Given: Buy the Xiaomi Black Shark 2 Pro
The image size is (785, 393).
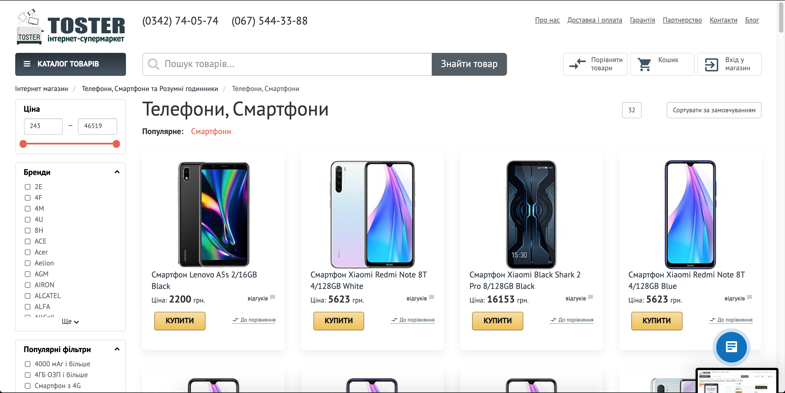Looking at the screenshot, I should click(x=497, y=321).
